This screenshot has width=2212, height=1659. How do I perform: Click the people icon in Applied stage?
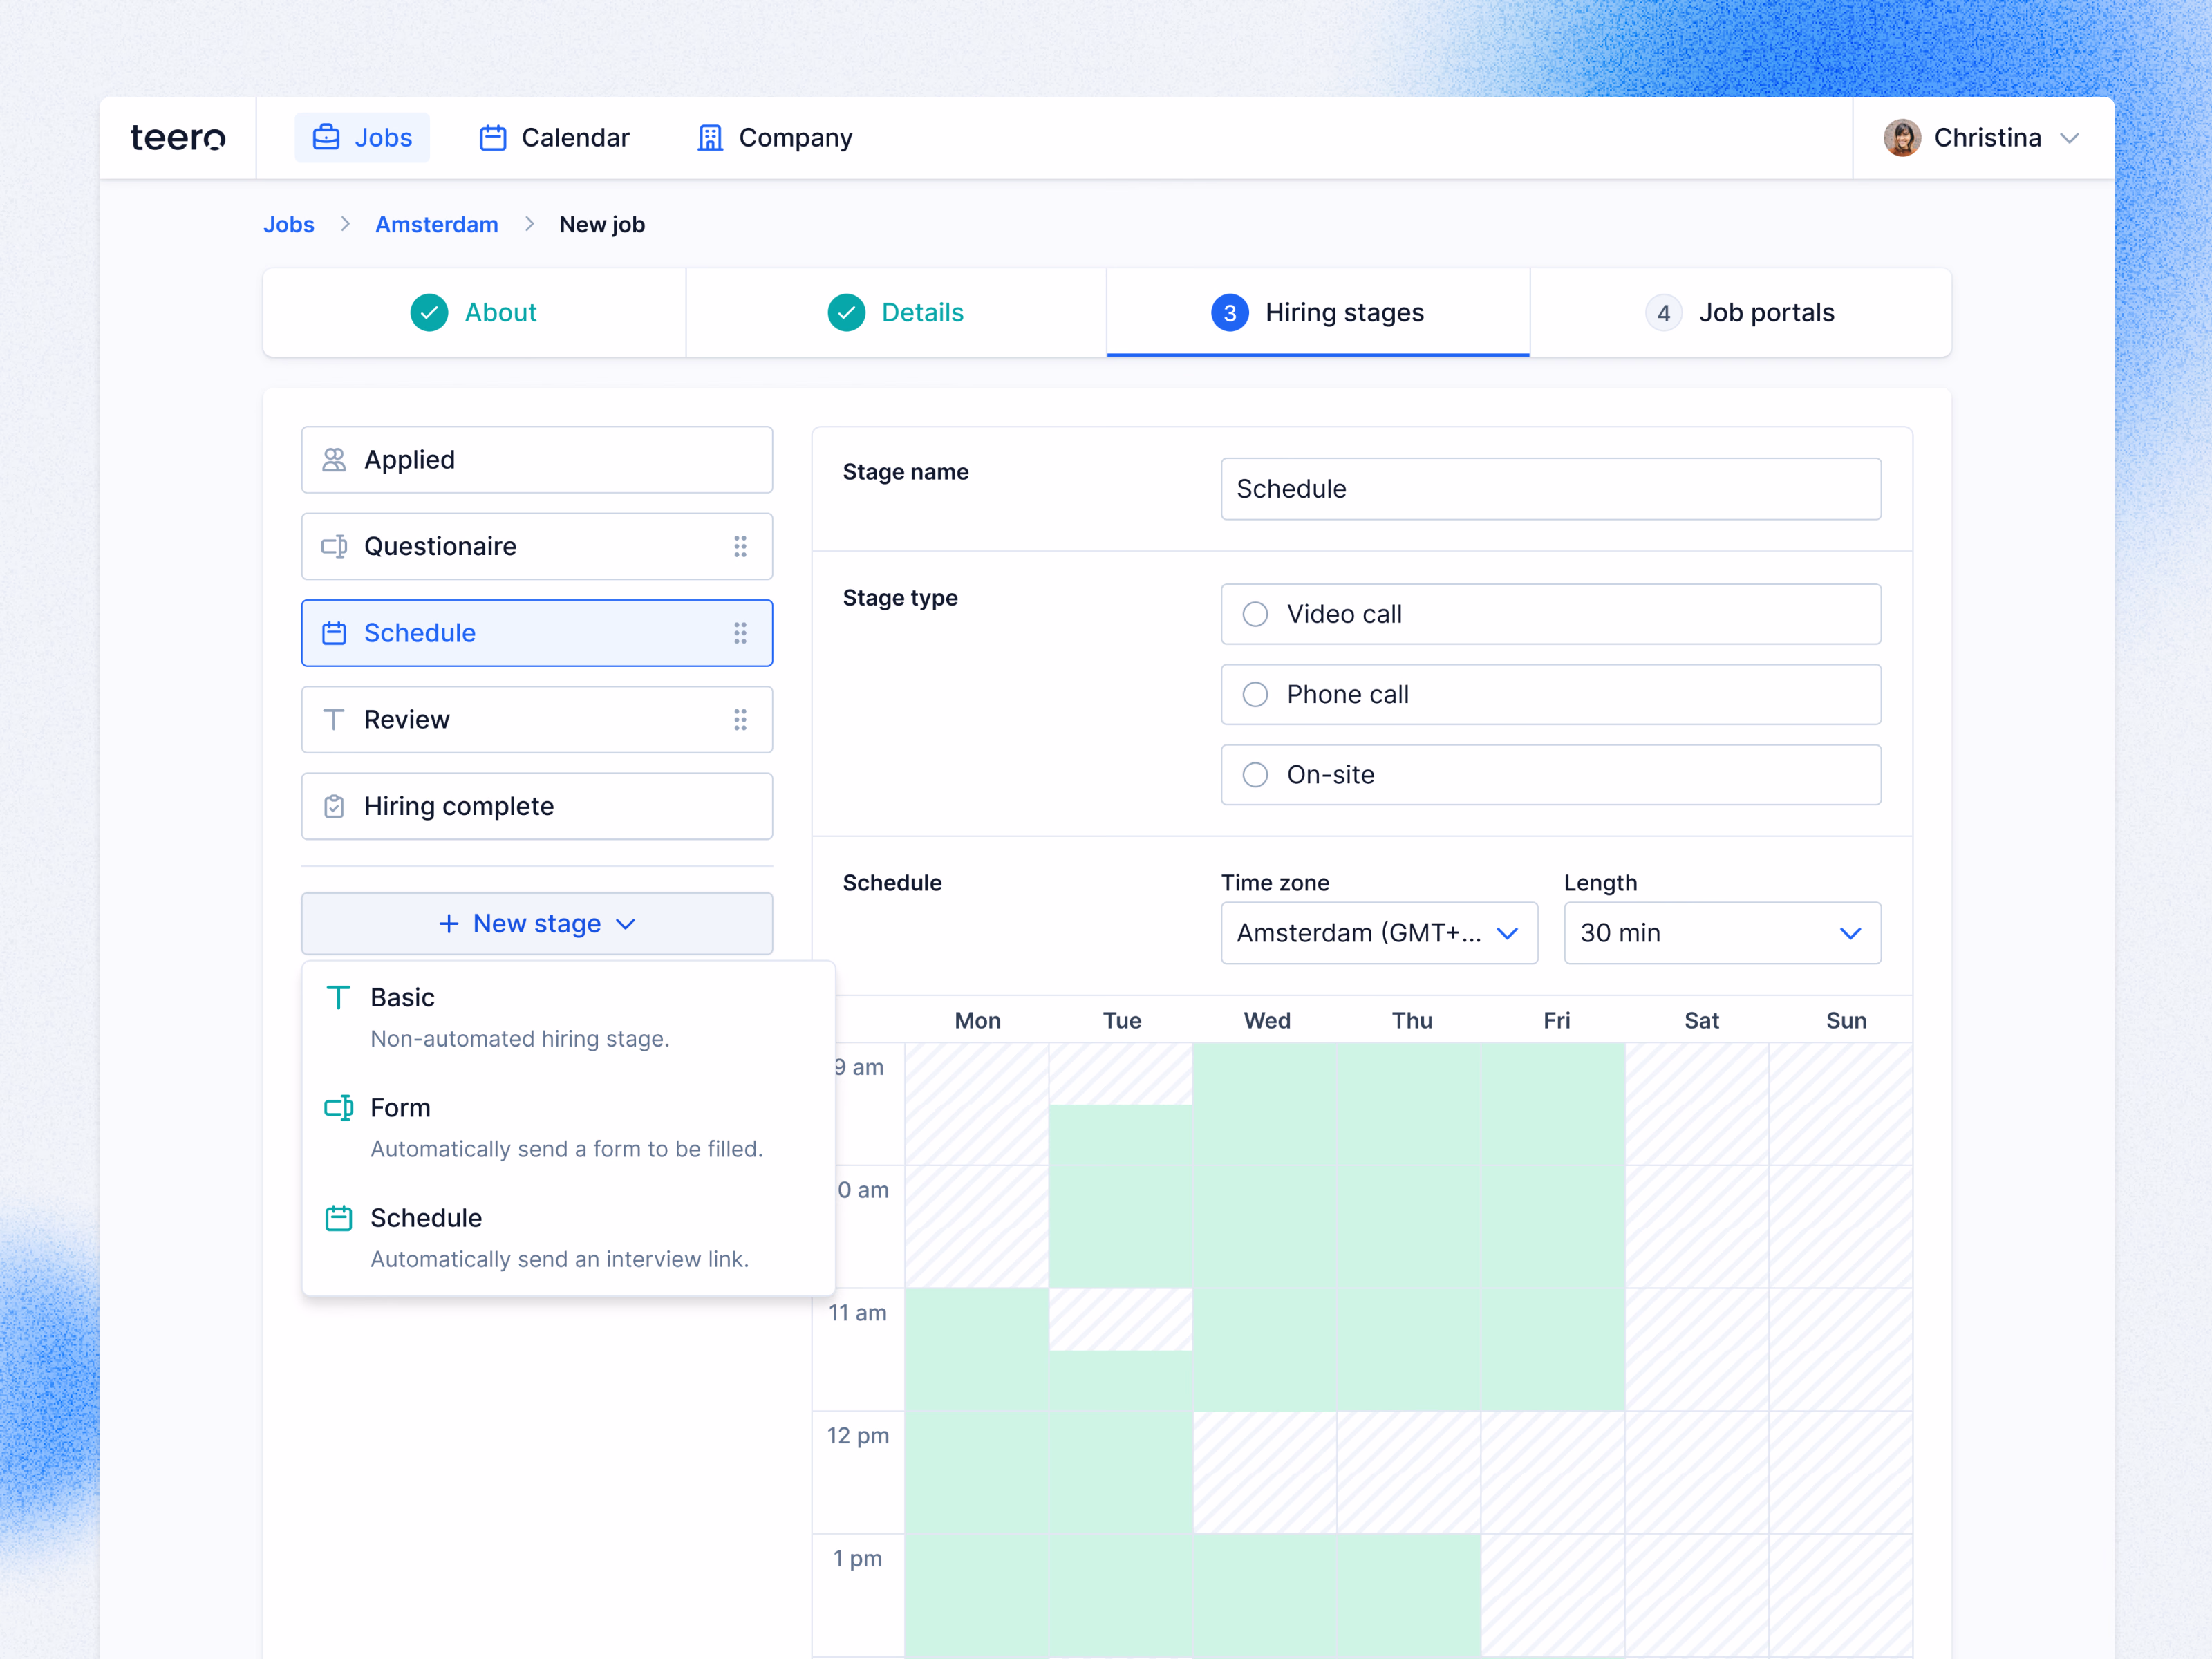pyautogui.click(x=334, y=460)
